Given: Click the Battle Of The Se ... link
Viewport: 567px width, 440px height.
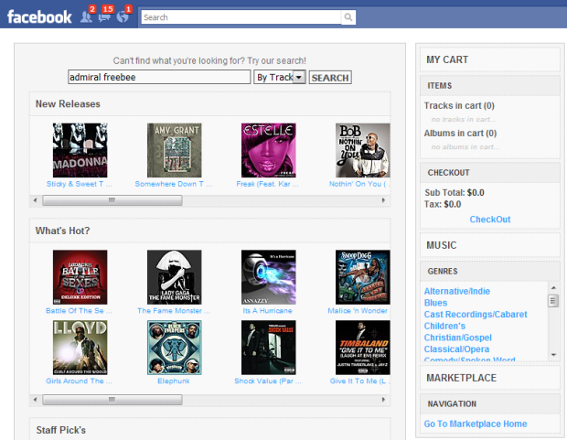Looking at the screenshot, I should click(x=79, y=310).
